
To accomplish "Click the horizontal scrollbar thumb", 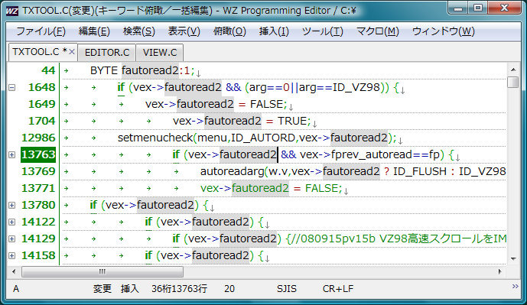I will [x=102, y=271].
